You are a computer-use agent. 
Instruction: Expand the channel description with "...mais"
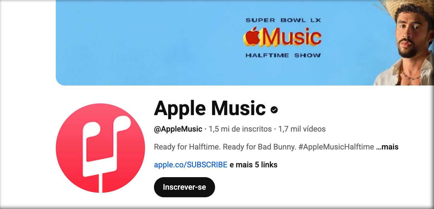tap(387, 147)
